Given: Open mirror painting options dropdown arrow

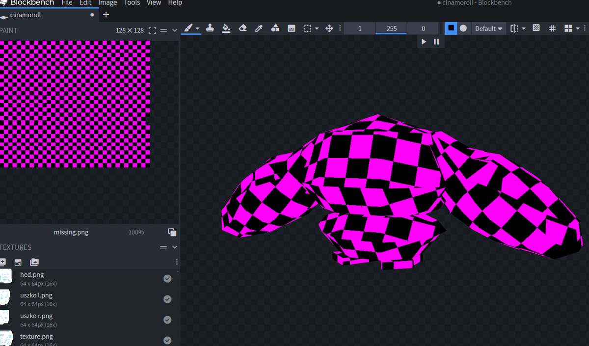Looking at the screenshot, I should coord(524,28).
